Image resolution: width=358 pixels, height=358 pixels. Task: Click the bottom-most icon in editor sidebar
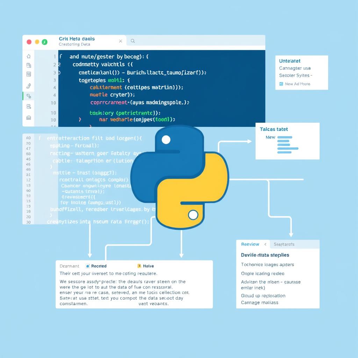click(29, 118)
